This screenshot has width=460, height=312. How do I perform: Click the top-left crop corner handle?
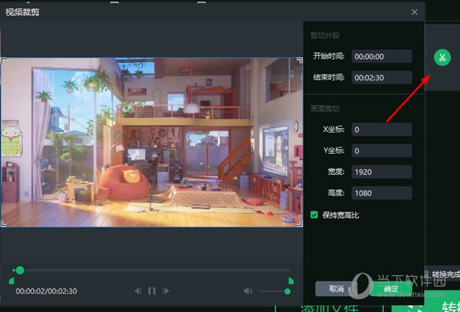[x=4, y=61]
